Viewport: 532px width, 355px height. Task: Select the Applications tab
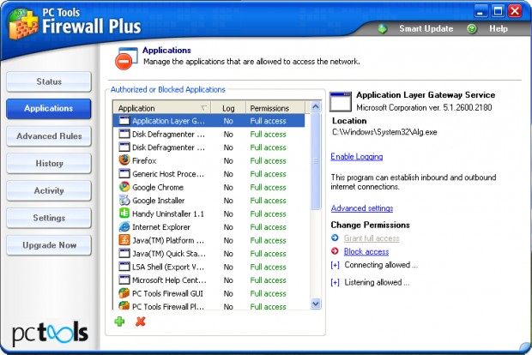pos(49,109)
